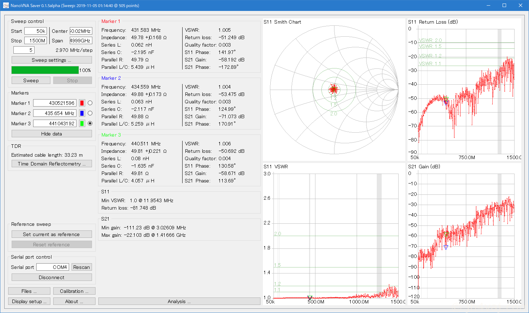Screen dimensions: 529x313
Task: Open the Calibration window
Action: pos(74,291)
